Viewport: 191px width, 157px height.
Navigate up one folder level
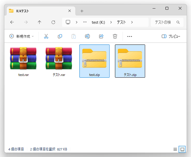pyautogui.click(x=39, y=22)
